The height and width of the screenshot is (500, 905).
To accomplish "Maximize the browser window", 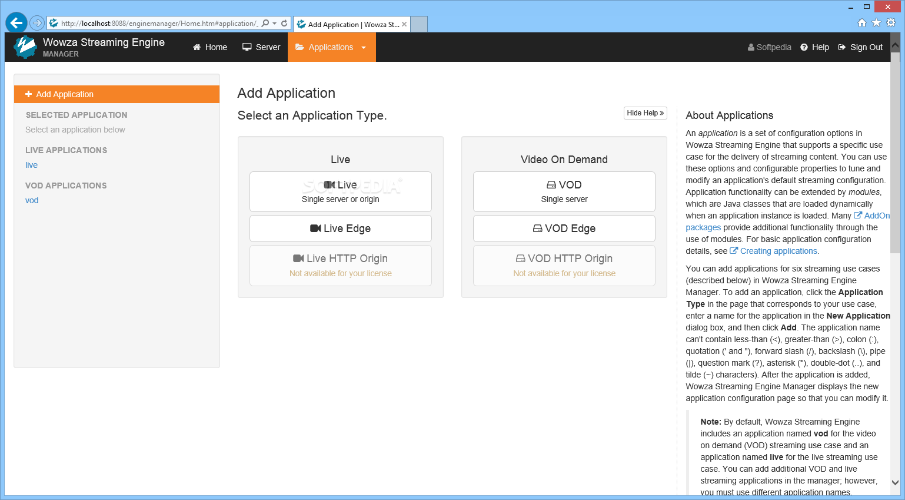I will (867, 6).
